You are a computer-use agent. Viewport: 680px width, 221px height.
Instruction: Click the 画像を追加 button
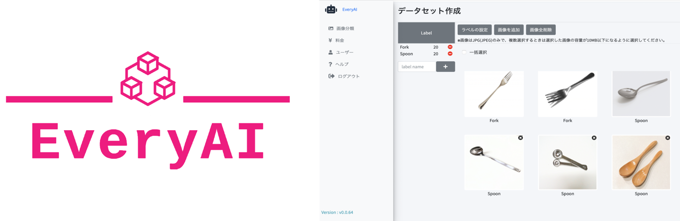tap(509, 30)
